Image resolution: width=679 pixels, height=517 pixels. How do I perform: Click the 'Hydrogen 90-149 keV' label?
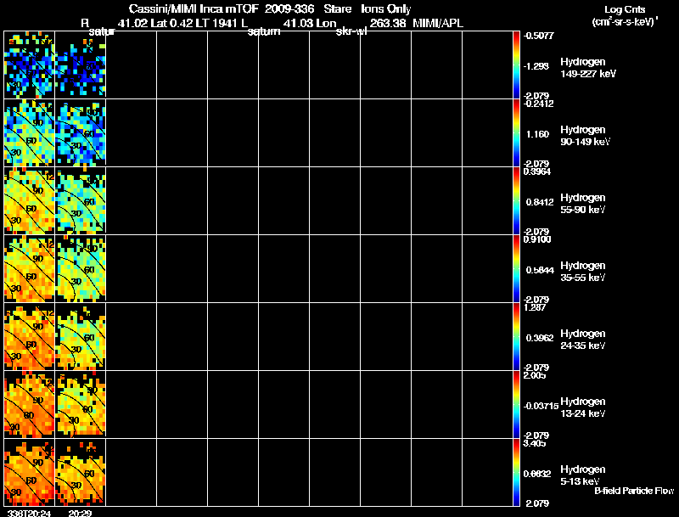[585, 136]
